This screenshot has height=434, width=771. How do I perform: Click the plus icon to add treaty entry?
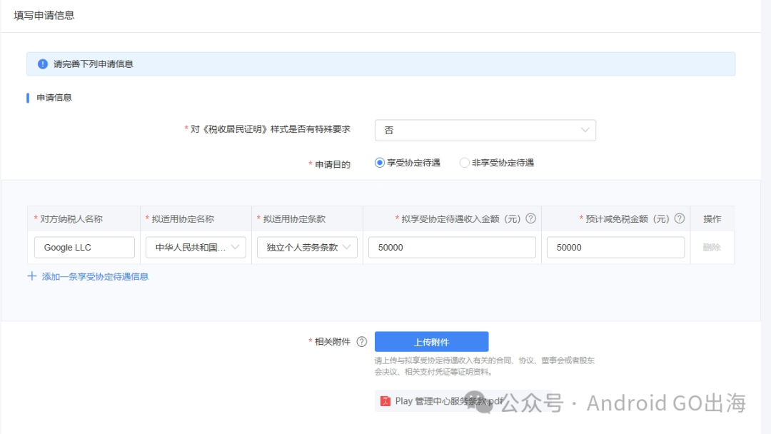(x=32, y=276)
